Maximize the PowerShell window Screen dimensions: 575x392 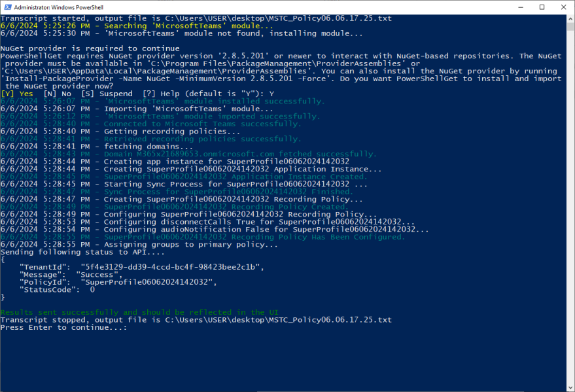[542, 7]
